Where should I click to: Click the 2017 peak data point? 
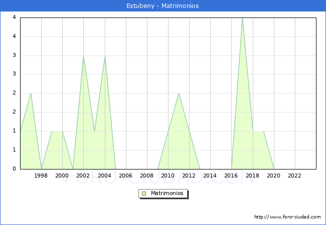click(x=242, y=18)
